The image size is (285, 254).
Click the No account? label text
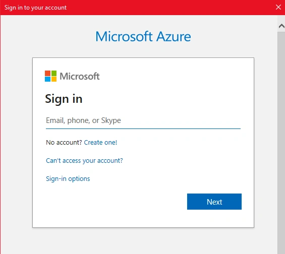[x=64, y=142]
